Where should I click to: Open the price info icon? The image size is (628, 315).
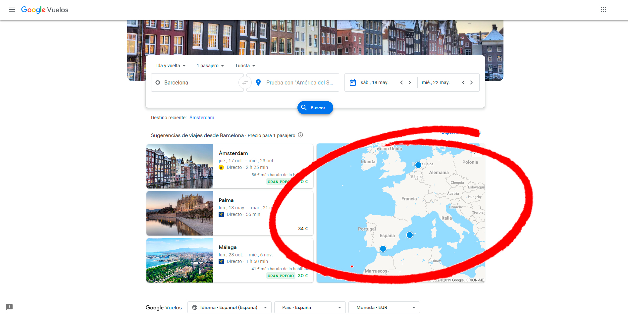click(x=300, y=135)
